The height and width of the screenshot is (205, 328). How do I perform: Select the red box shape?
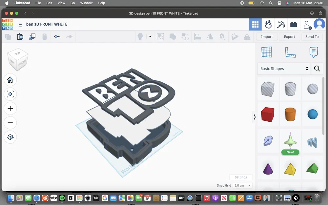coord(268,114)
